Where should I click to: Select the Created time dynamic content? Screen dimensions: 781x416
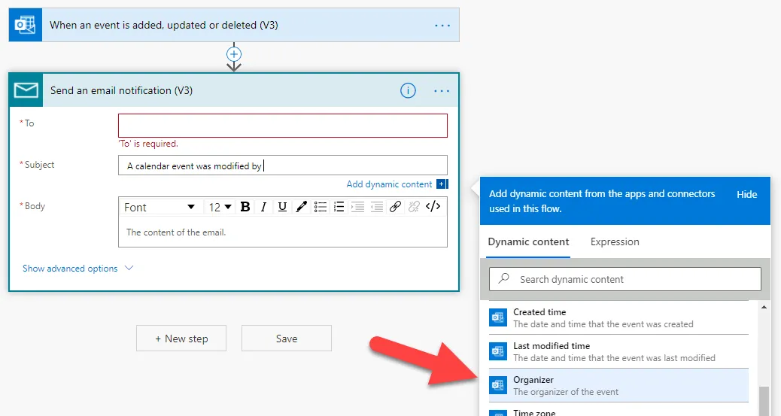tap(618, 317)
